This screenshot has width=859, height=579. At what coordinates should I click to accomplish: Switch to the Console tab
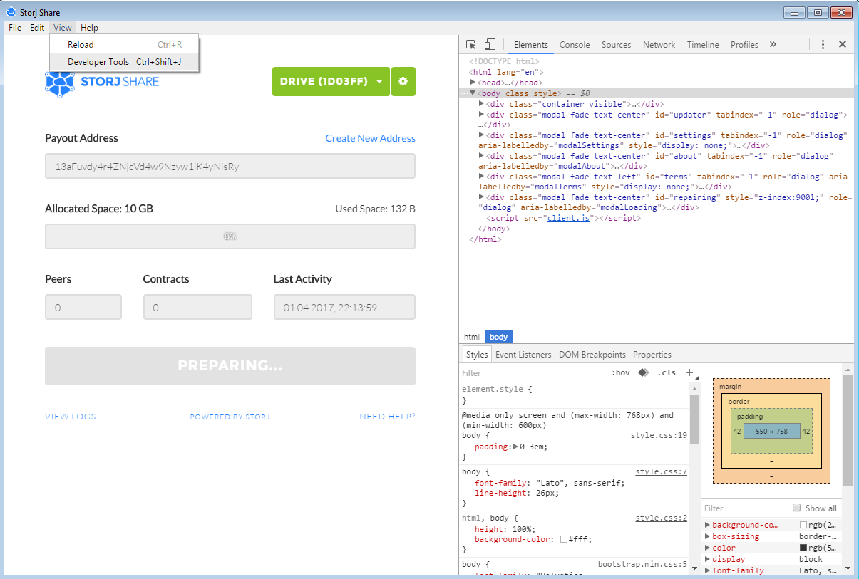575,44
